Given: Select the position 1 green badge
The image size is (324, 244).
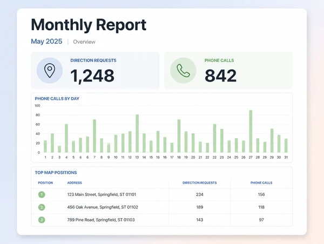Looking at the screenshot, I should 42,194.
